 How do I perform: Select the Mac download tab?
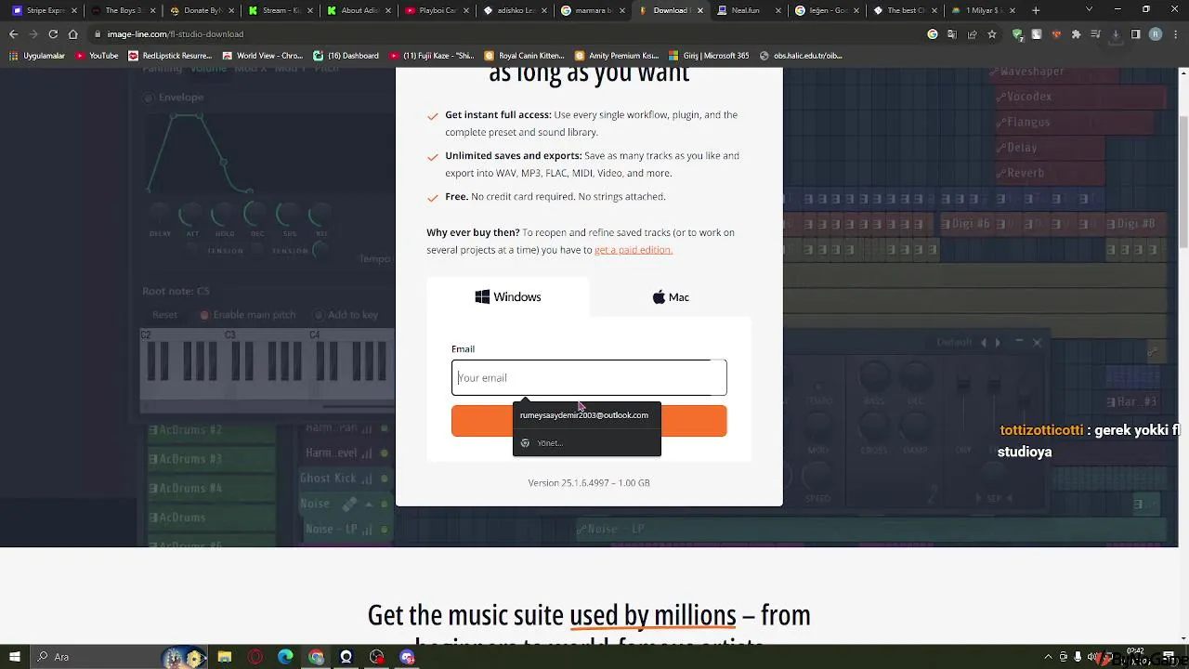[671, 297]
